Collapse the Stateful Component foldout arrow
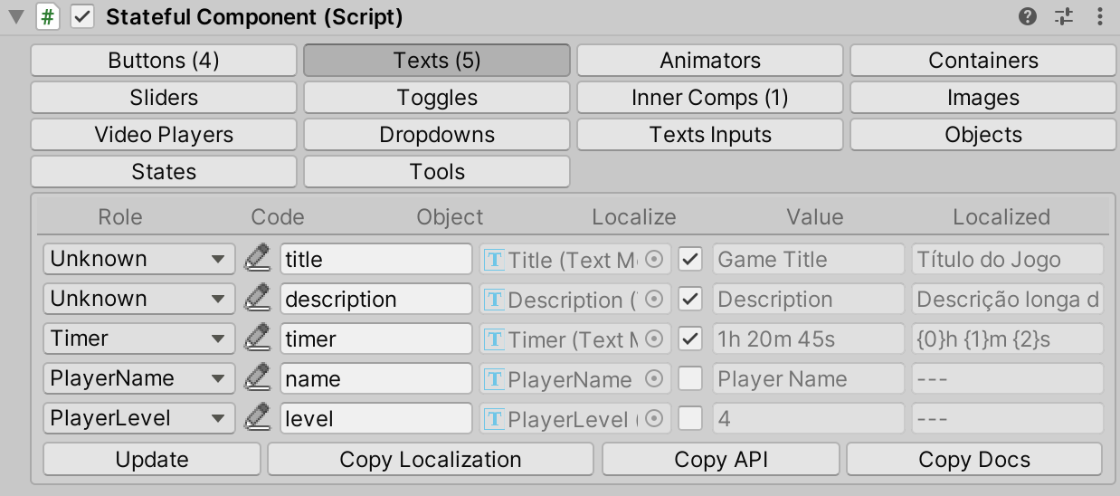Screen dimensions: 1120x496 pyautogui.click(x=15, y=17)
